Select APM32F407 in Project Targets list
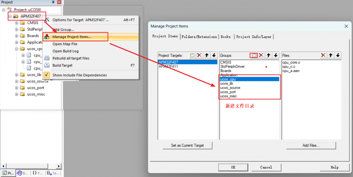The image size is (353, 177). (187, 62)
